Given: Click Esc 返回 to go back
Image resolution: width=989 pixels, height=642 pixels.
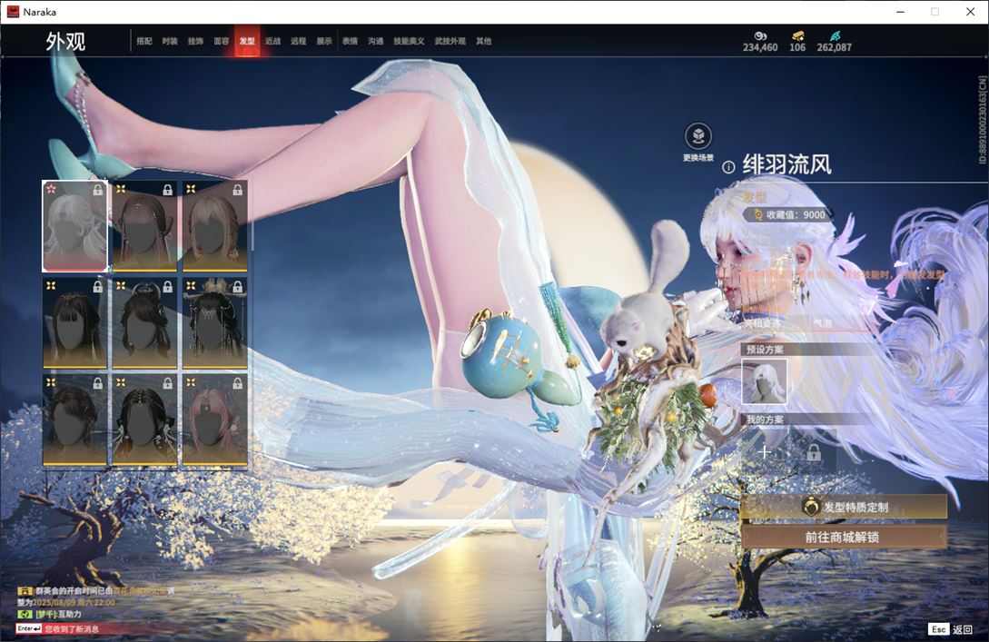Looking at the screenshot, I should point(951,629).
